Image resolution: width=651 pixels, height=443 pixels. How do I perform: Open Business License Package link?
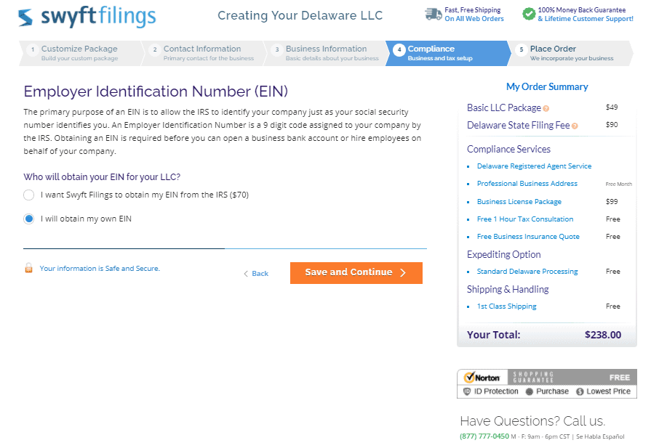519,202
